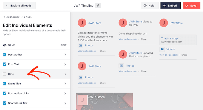This screenshot has width=203, height=110.
Task: Click View on Facebook under Come shopping post
Action: coord(128,39)
